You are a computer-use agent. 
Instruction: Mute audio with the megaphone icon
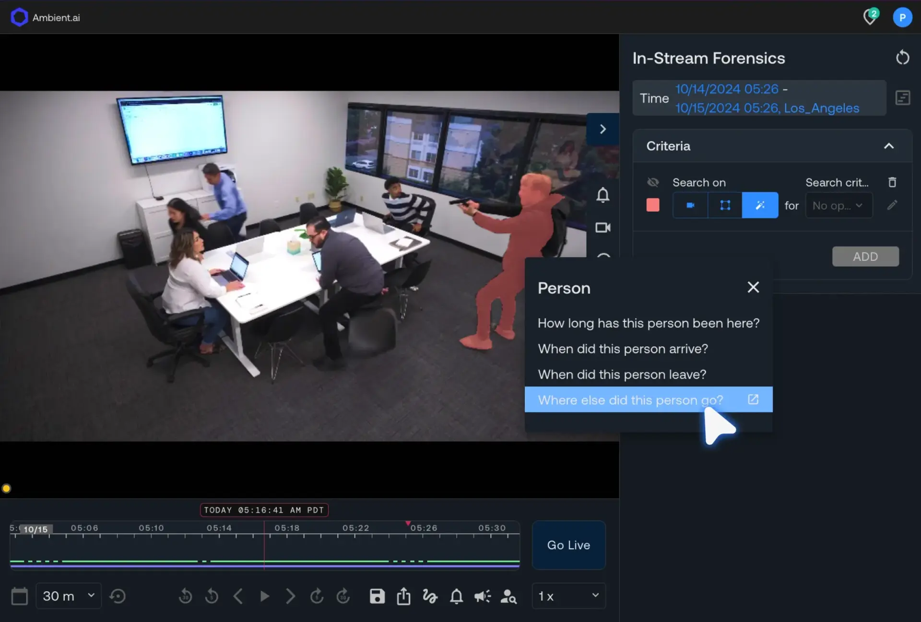pyautogui.click(x=483, y=596)
